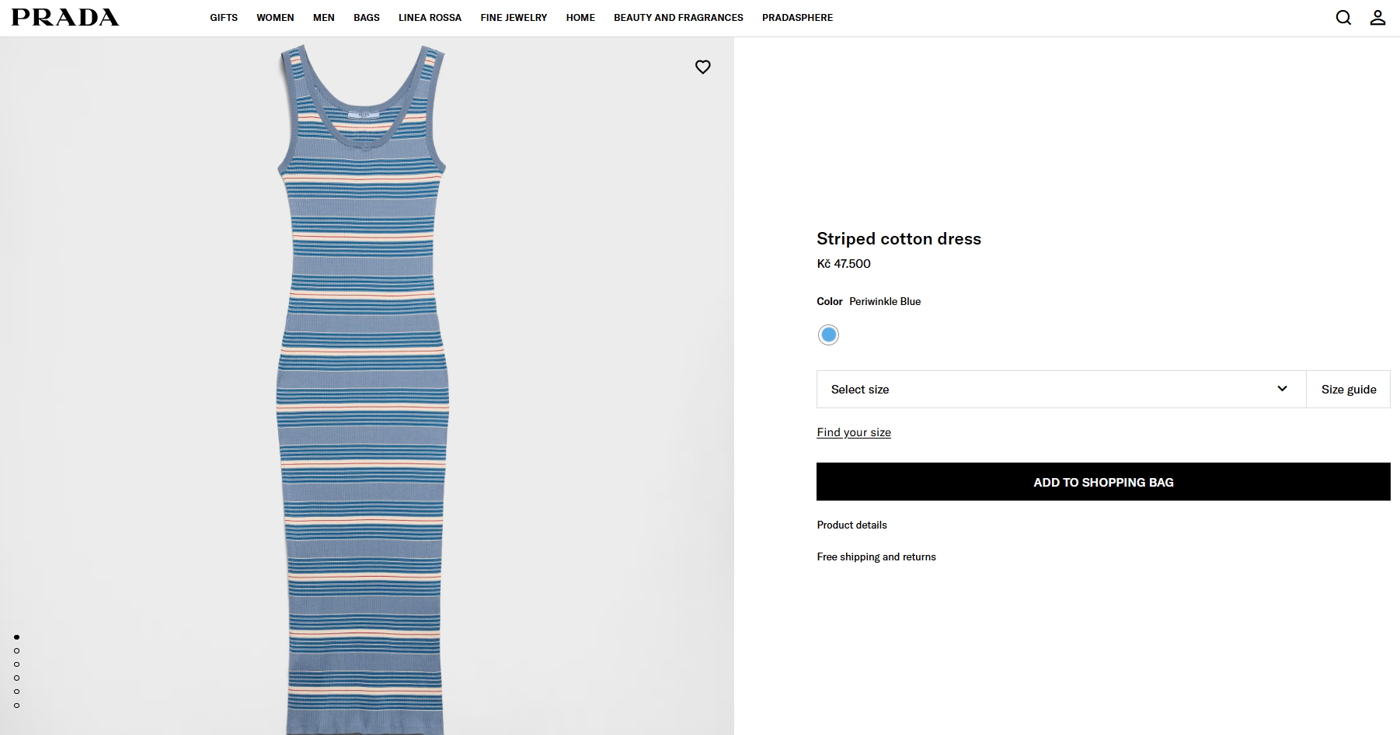Expand the Product details section
This screenshot has height=735, width=1400.
[x=851, y=525]
